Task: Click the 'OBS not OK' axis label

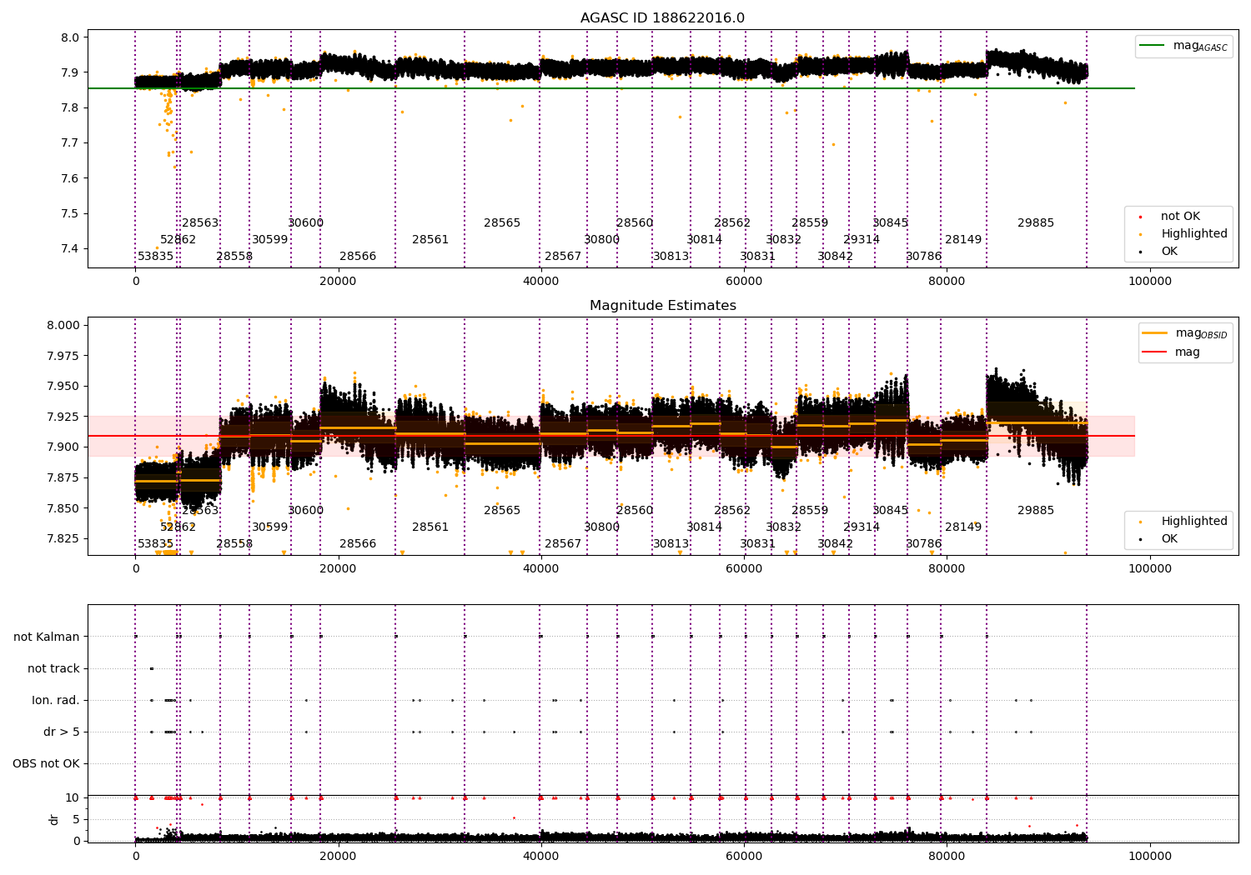Action: [x=46, y=764]
